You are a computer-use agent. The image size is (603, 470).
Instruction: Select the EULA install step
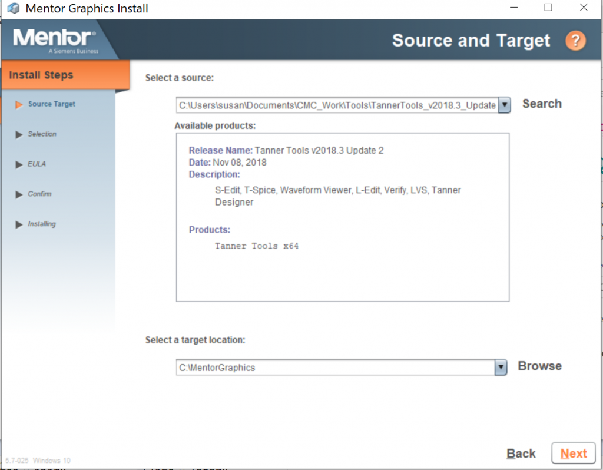[x=37, y=164]
